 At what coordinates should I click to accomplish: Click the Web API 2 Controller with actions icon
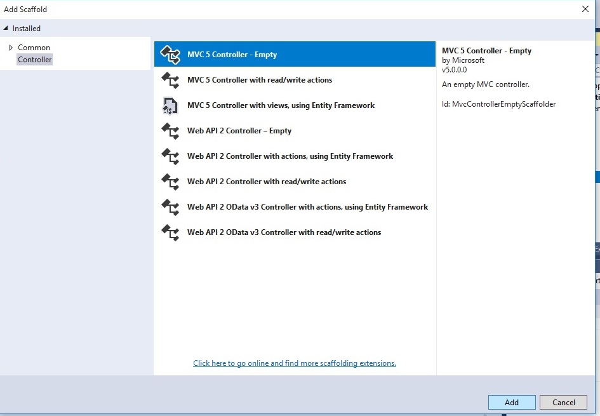click(170, 156)
